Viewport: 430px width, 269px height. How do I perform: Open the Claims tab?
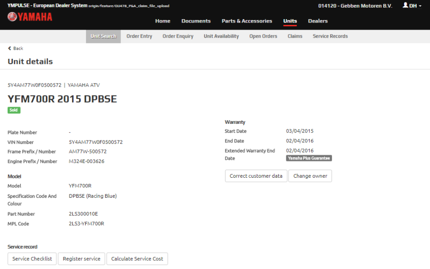pos(295,36)
